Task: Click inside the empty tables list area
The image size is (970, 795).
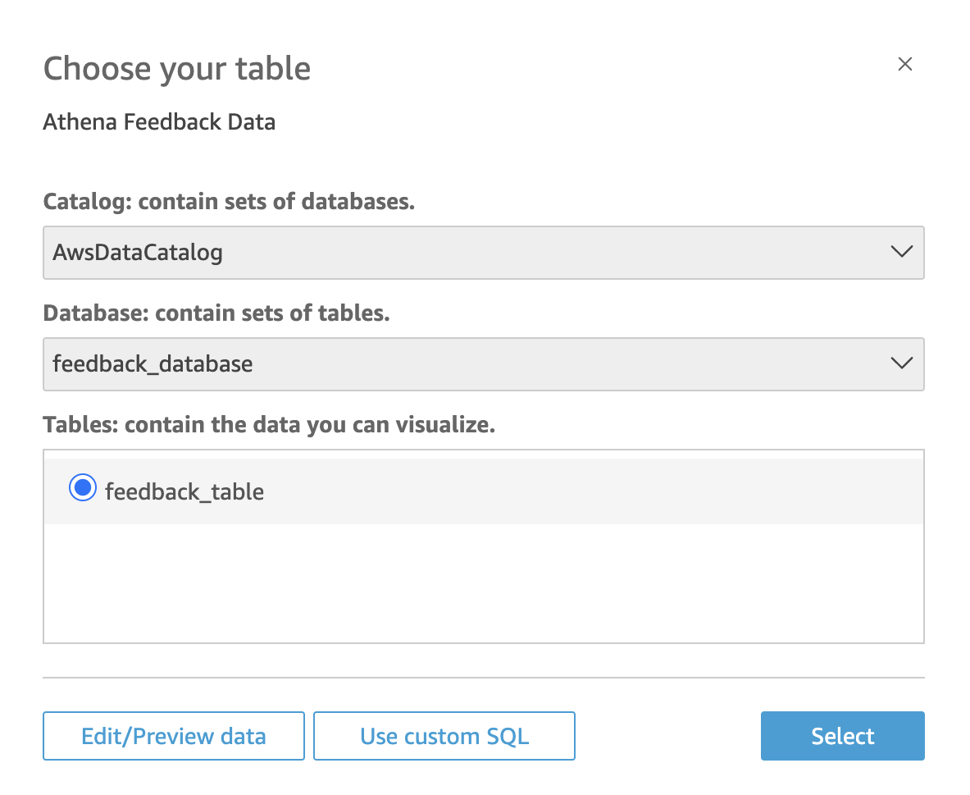Action: click(483, 583)
